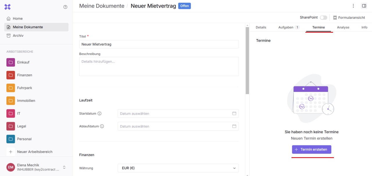The image size is (372, 176).
Task: Click the Startdatum info icon
Action: pos(99,113)
